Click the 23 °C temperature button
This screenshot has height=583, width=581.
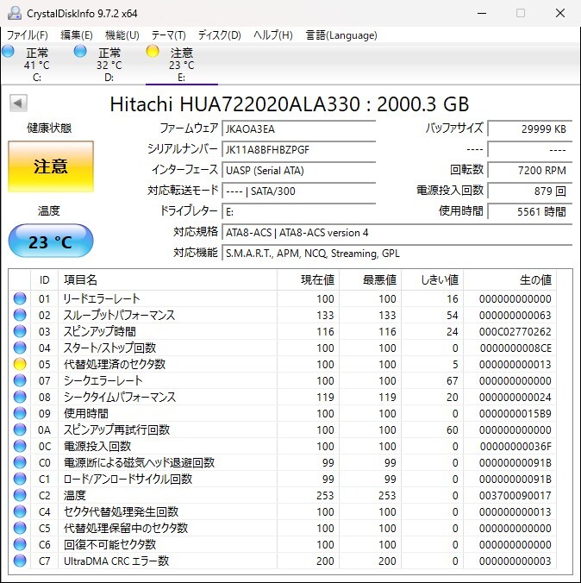click(51, 241)
